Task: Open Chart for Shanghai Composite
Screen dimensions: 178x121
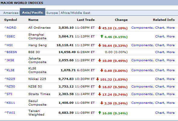Action: point(160,36)
